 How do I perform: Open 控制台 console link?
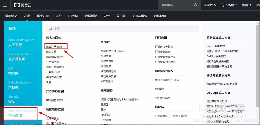246,5
